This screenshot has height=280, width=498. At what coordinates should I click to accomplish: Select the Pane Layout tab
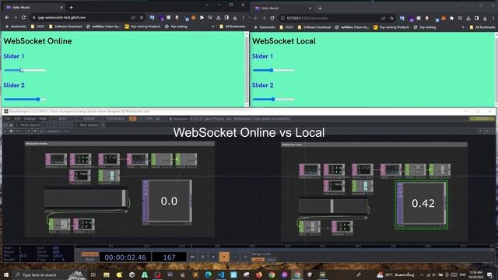tap(30, 125)
